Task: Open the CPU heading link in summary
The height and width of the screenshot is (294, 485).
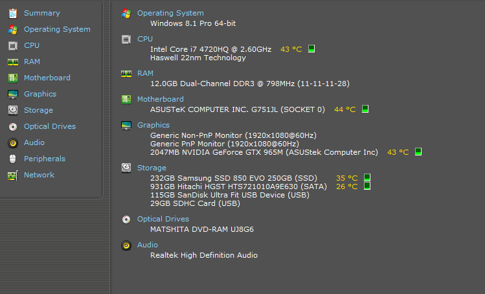Action: [145, 39]
